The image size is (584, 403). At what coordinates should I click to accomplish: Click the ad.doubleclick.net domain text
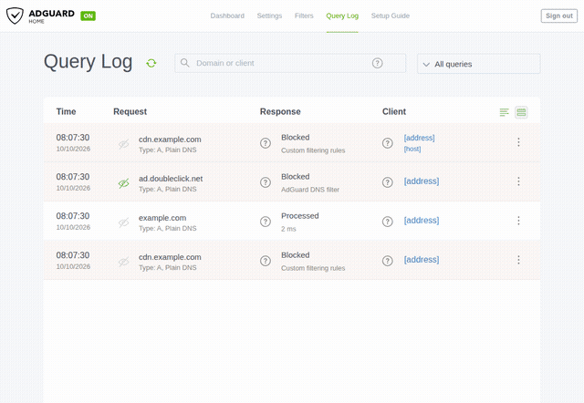171,179
